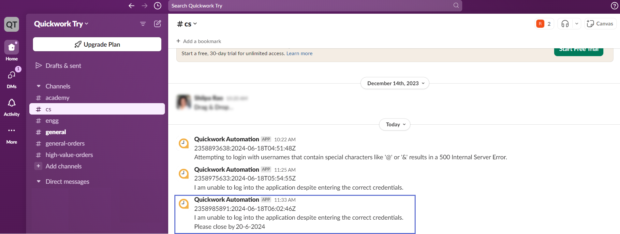Open the Canvas for this channel

tap(600, 23)
